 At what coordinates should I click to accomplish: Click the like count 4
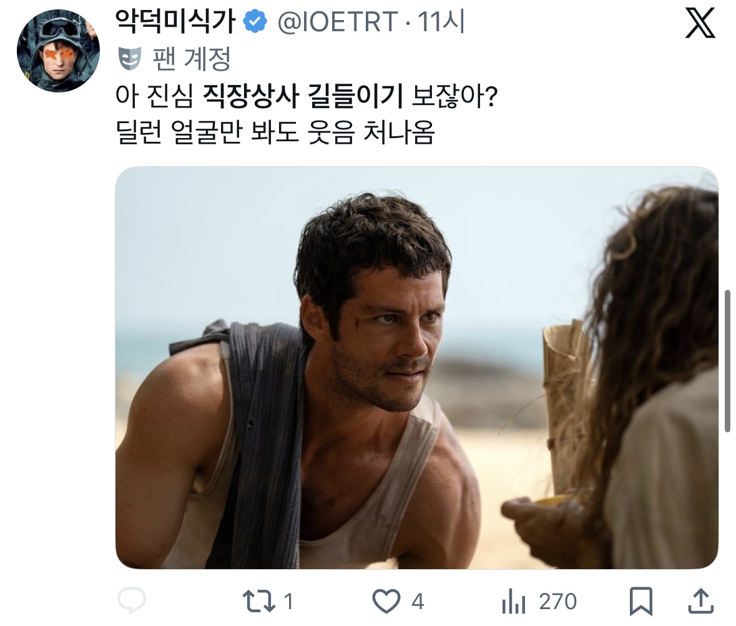(x=418, y=602)
